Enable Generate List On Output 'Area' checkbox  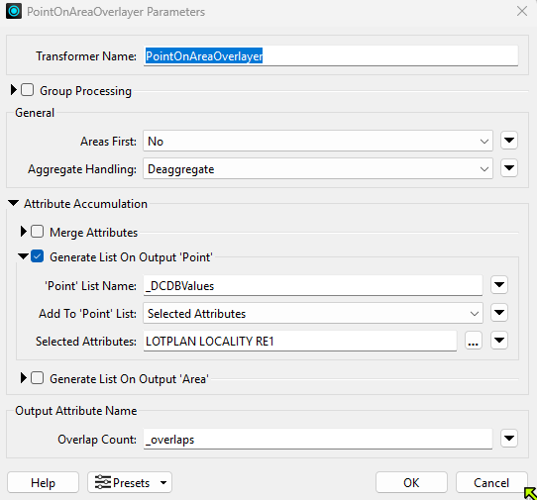coord(37,378)
